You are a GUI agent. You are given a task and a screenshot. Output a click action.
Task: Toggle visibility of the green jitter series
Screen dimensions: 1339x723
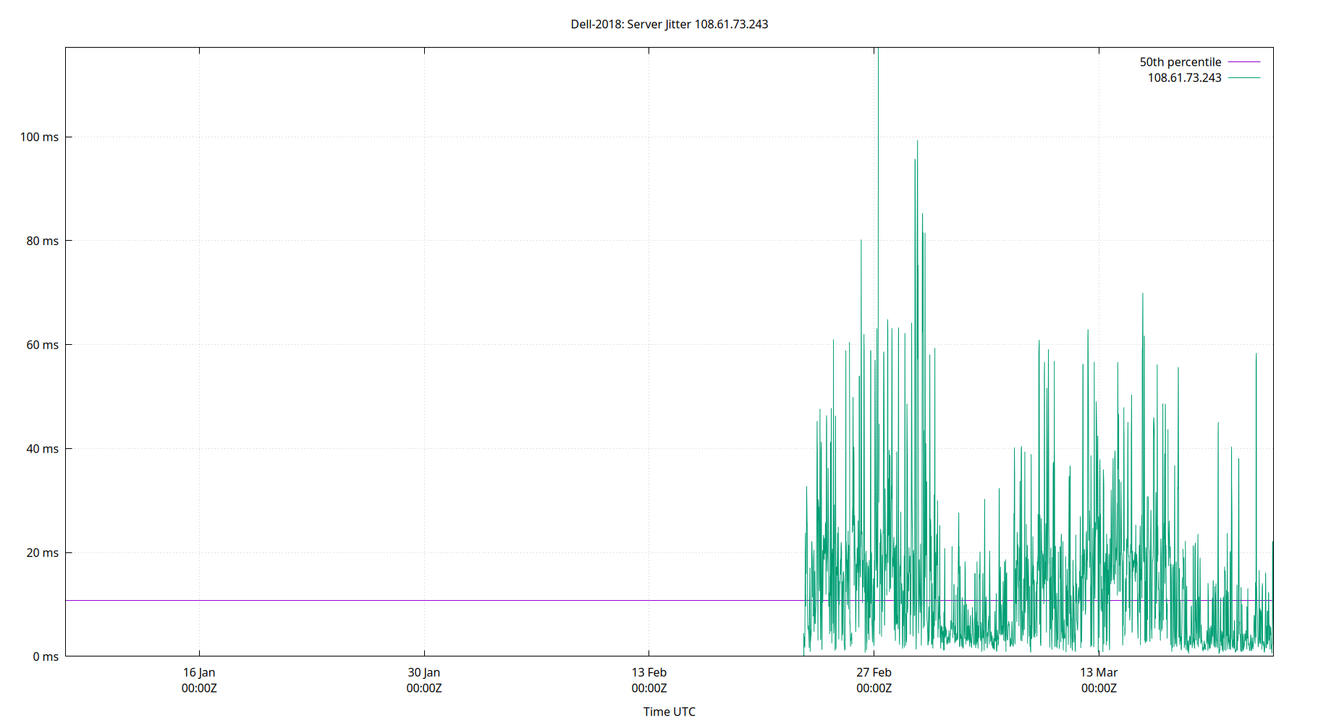coord(1183,78)
